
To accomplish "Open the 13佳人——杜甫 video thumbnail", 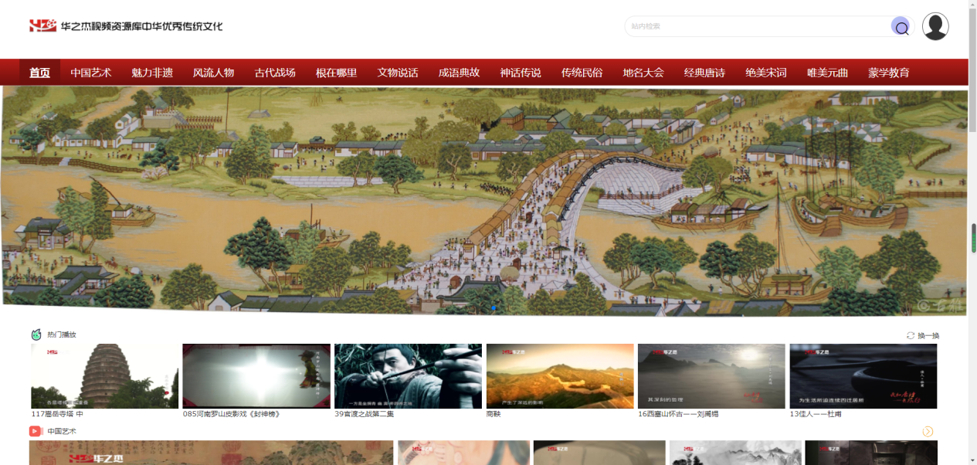I will (863, 376).
